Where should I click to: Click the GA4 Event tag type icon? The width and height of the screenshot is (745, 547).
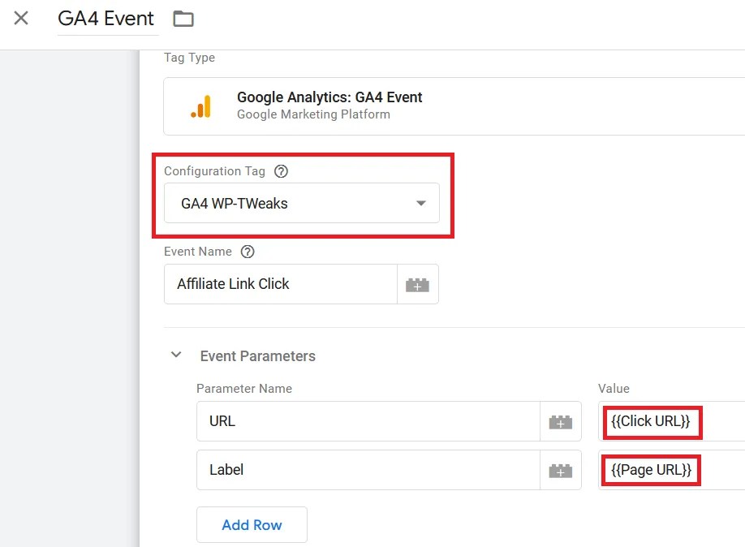(x=202, y=105)
